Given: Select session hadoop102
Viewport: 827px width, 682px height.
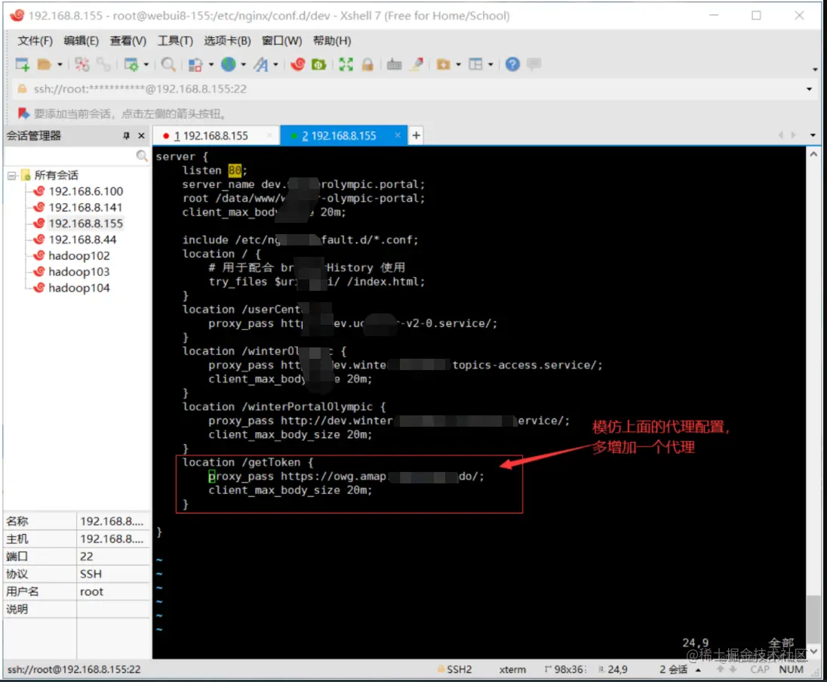Looking at the screenshot, I should (79, 255).
